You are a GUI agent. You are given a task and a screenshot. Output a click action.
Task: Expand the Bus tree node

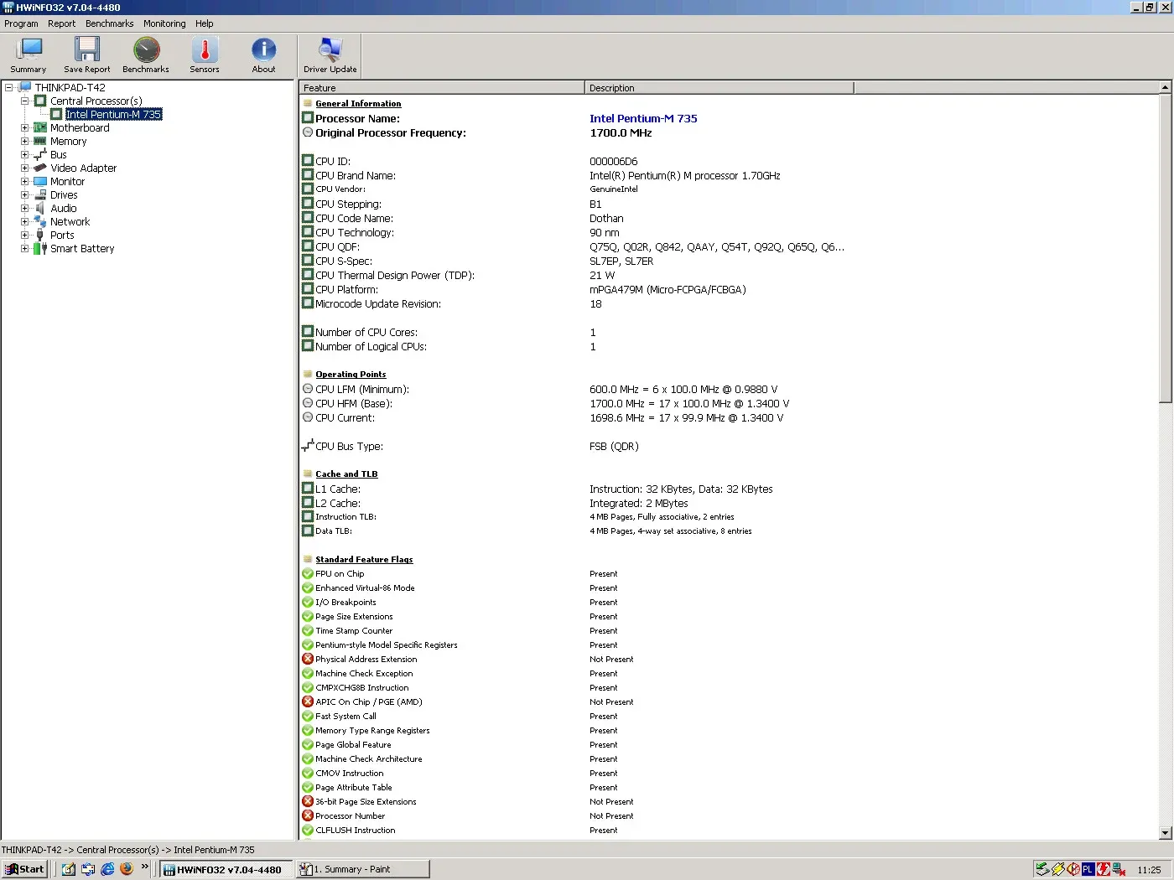tap(24, 155)
